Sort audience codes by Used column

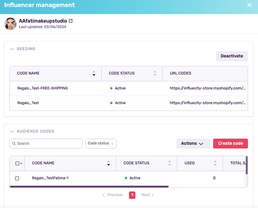click(215, 163)
